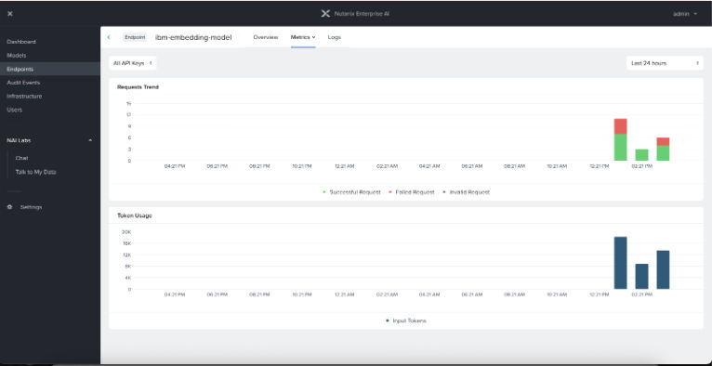Open the admin user dropdown
The width and height of the screenshot is (712, 366).
coord(685,14)
